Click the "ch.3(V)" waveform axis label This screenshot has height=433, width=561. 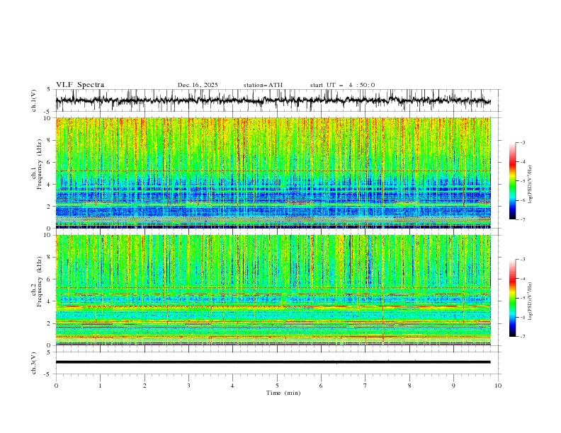[x=34, y=363]
